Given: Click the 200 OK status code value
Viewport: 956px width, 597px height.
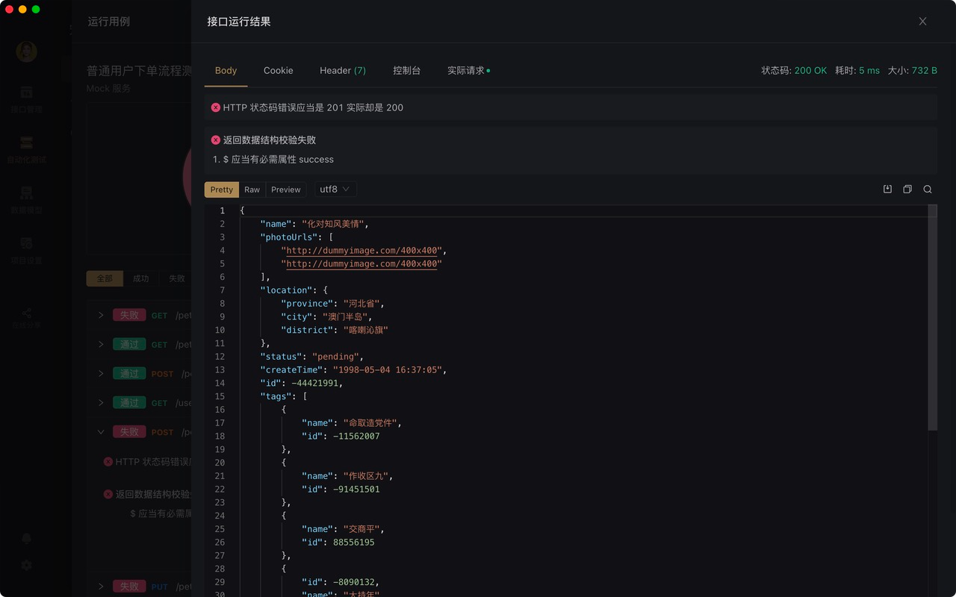Looking at the screenshot, I should coord(810,70).
